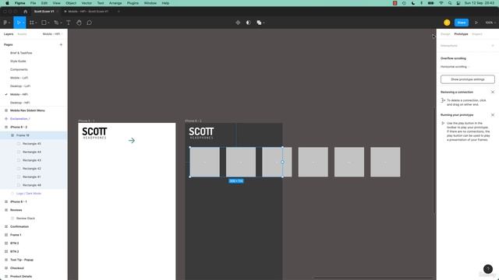Open a new tab with plus icon
The width and height of the screenshot is (499, 280).
pyautogui.click(x=119, y=12)
